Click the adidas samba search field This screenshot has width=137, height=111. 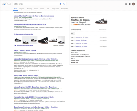[x=36, y=4]
